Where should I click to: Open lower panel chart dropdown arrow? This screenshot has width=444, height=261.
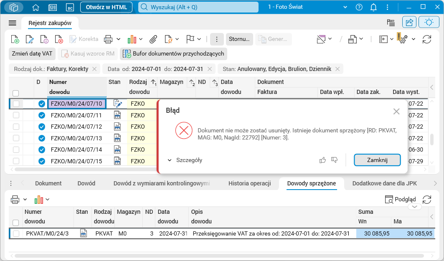point(48,200)
